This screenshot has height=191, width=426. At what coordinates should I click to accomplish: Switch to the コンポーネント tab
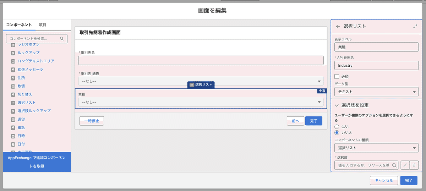(19, 25)
